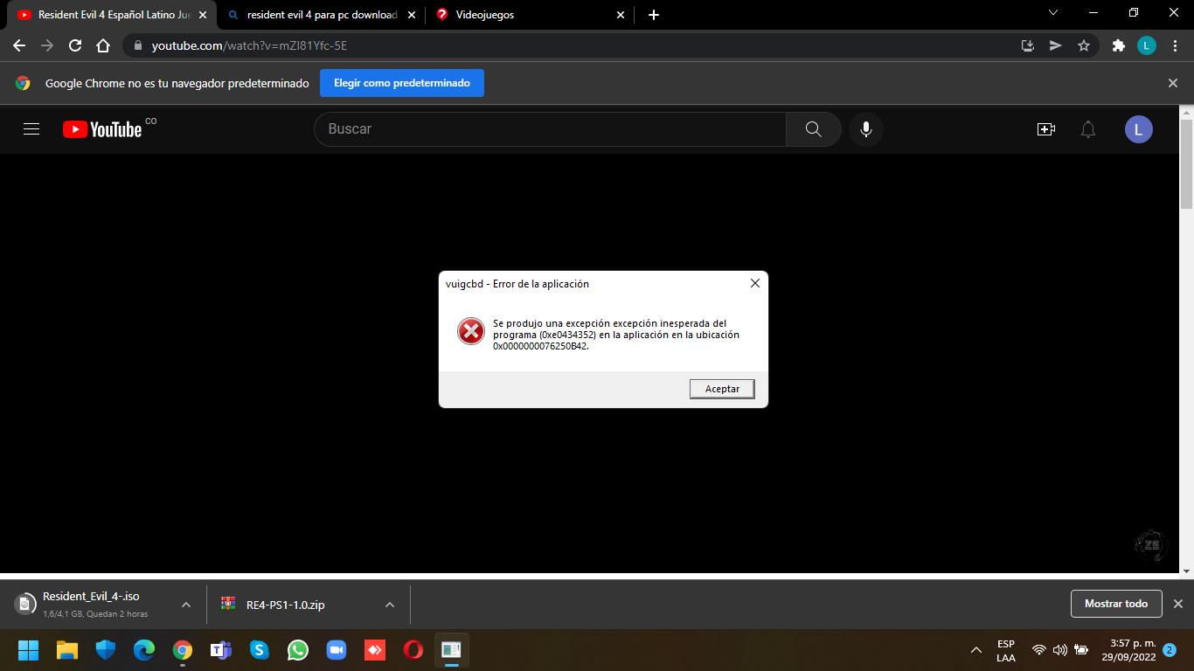Show hidden system tray icons chevron
This screenshot has height=671, width=1194.
pos(976,650)
